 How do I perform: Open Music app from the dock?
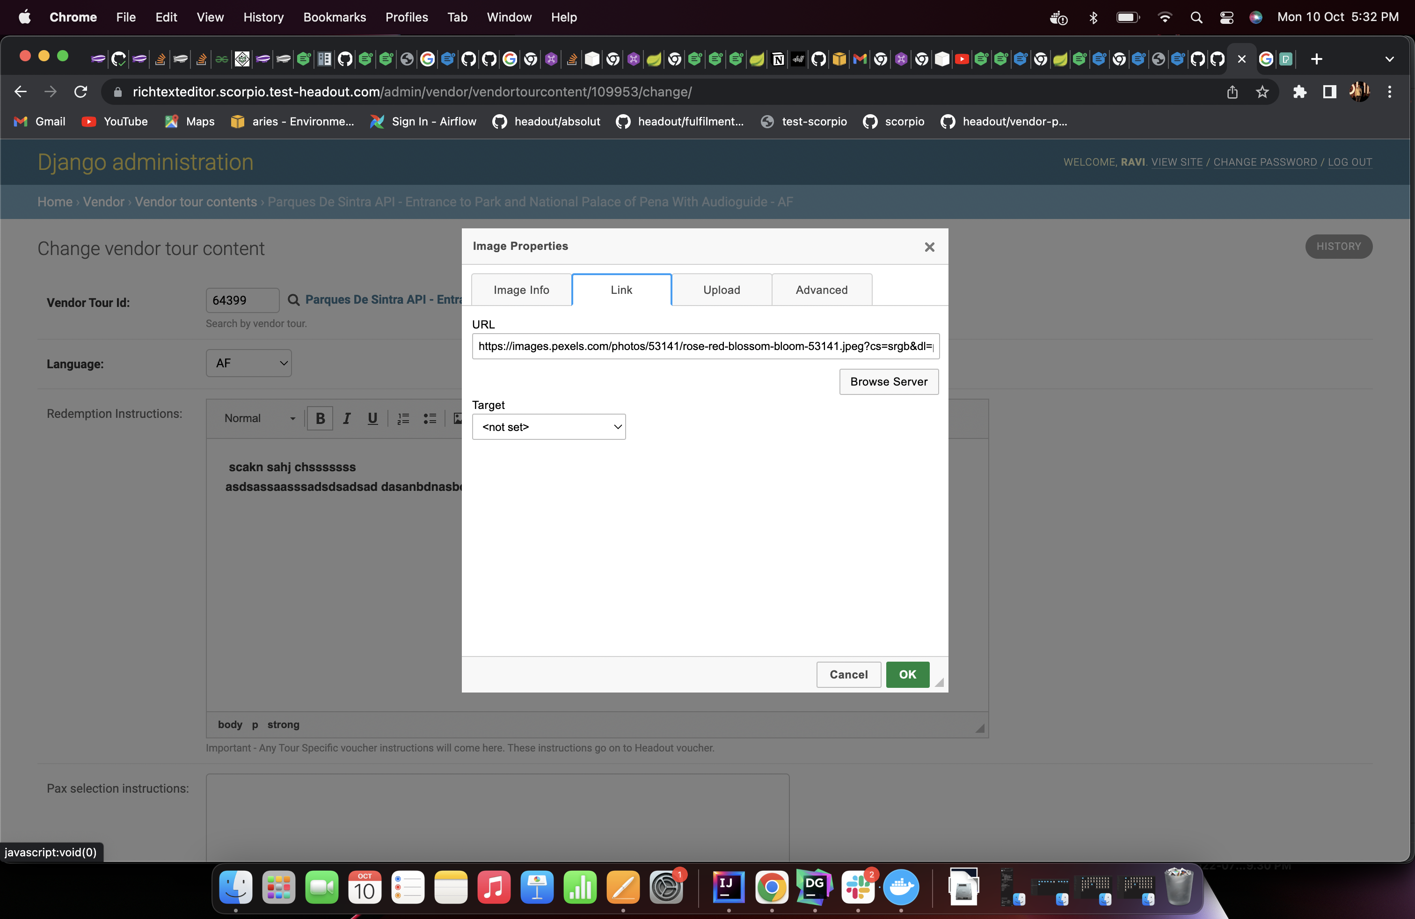point(494,888)
